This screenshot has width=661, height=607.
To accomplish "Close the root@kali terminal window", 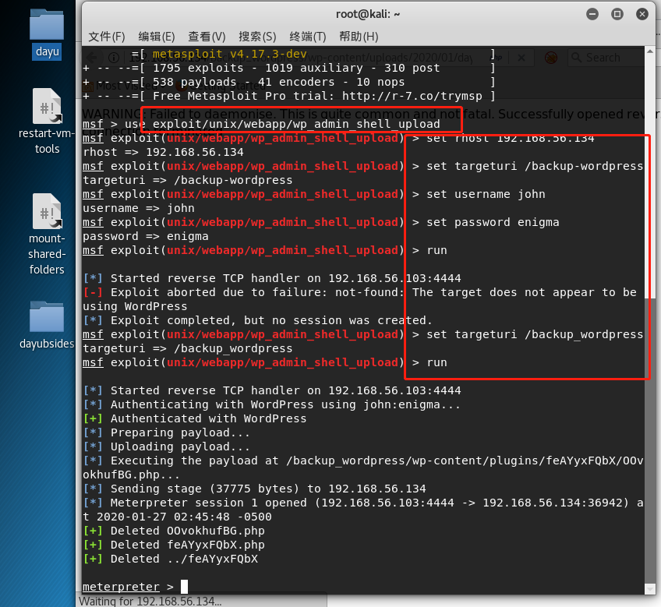I will point(642,14).
